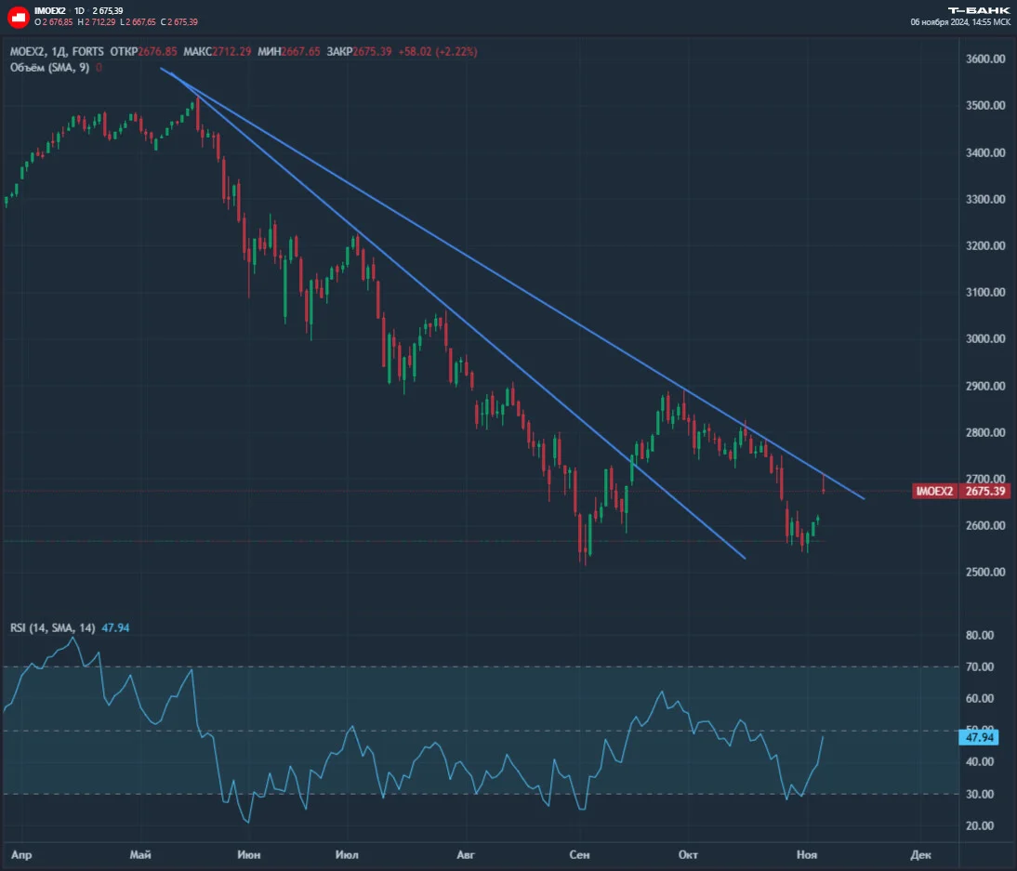Click the 3000.00 price scale label
Screen dimensions: 1017x871
coord(985,338)
